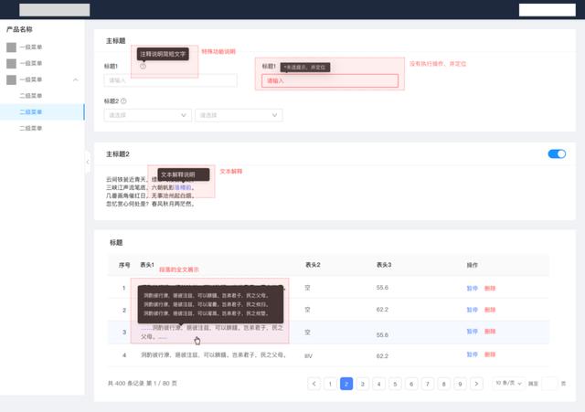This screenshot has width=585, height=412.
Task: Click red 删除 in table row 4
Action: [490, 354]
